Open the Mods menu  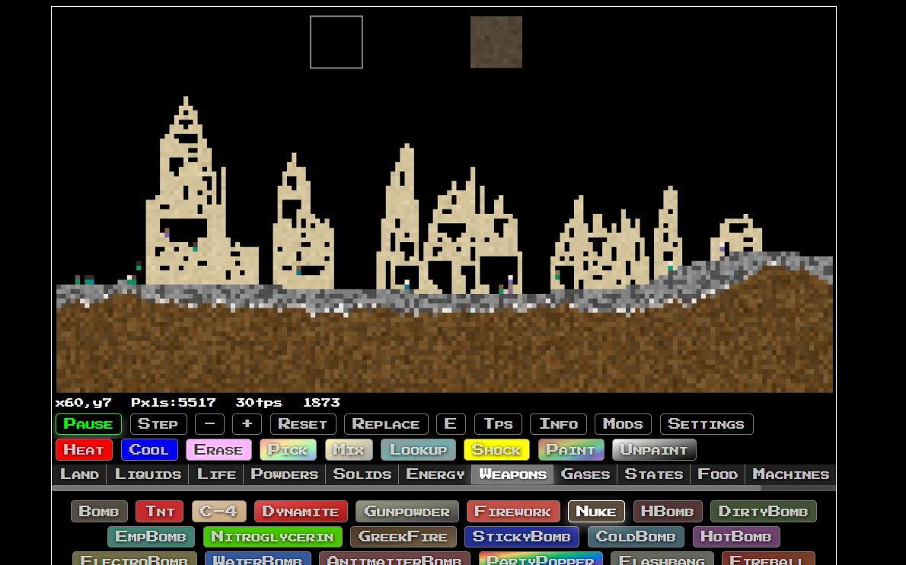pos(623,424)
